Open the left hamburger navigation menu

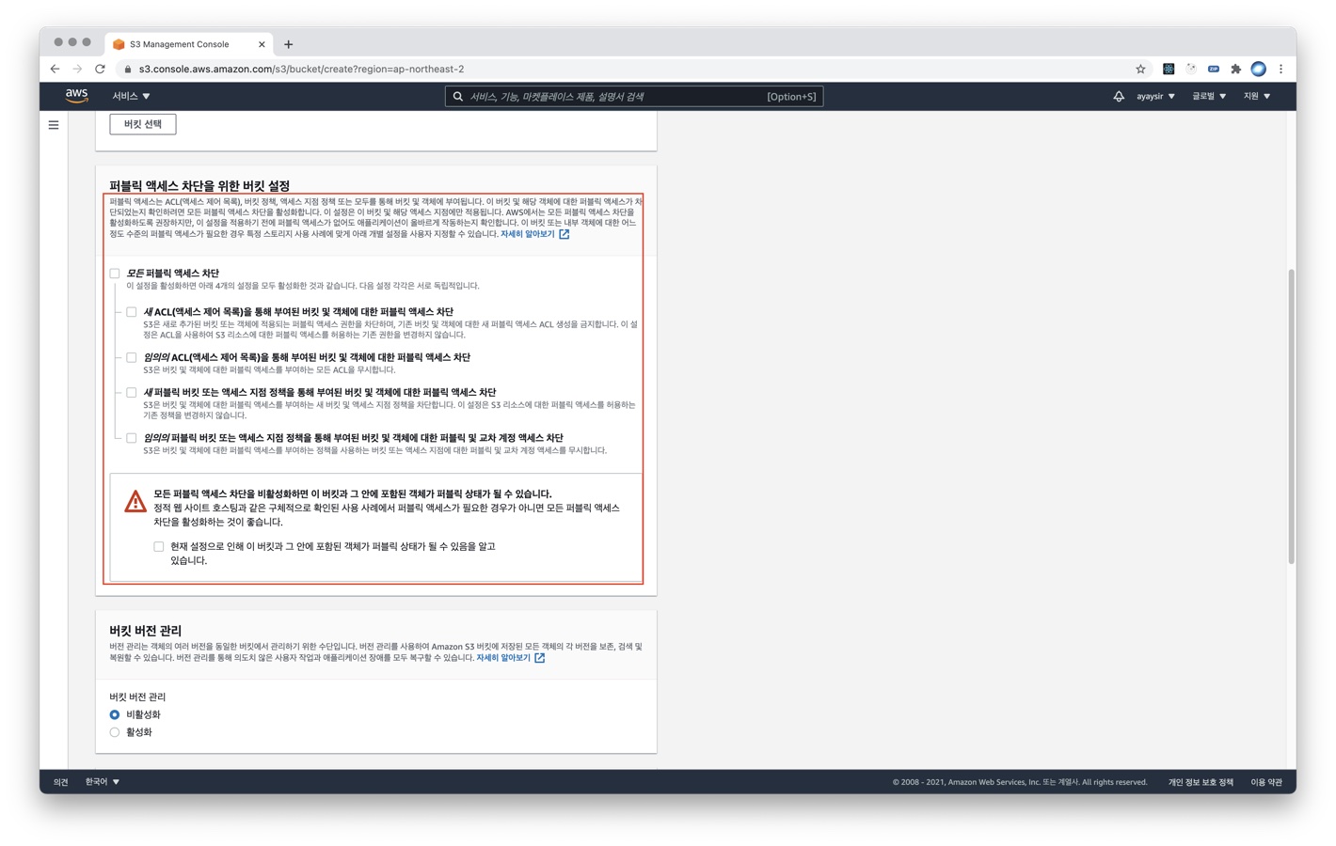tap(54, 125)
